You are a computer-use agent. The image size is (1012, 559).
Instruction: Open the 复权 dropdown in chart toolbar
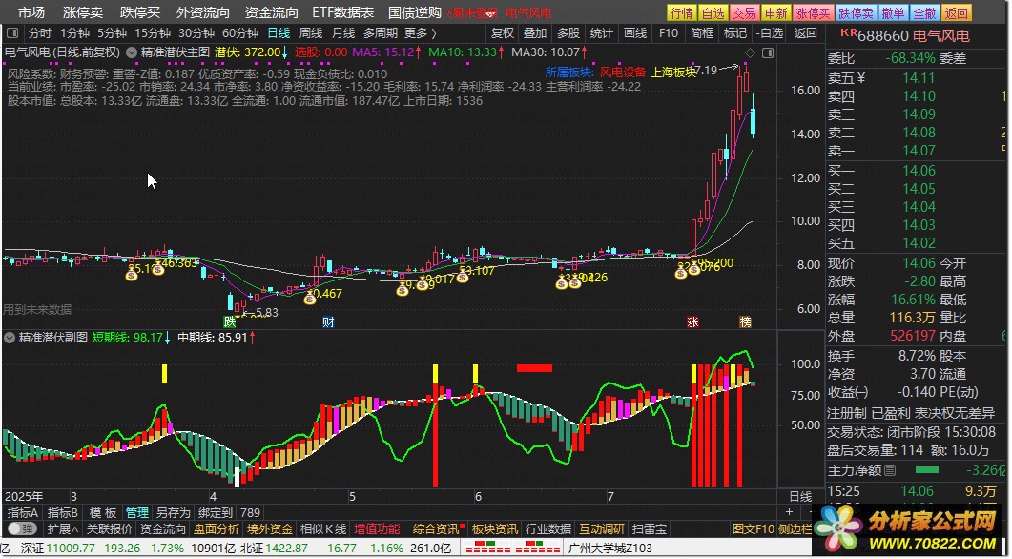coord(503,33)
